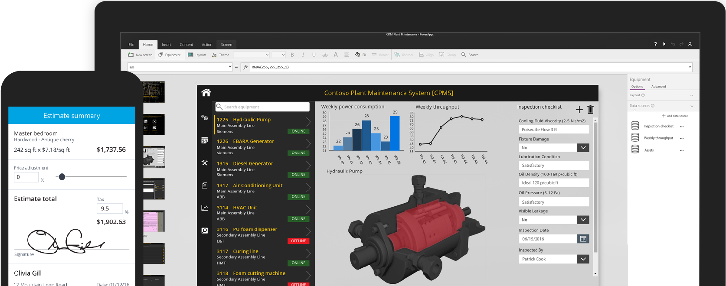Click the Price adjustment value field on phone
The width and height of the screenshot is (726, 286).
[26, 177]
